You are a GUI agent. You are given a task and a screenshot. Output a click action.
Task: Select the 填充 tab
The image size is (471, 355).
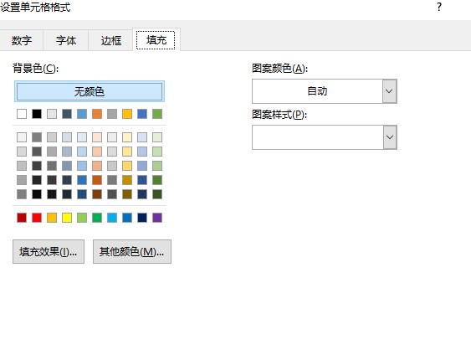pyautogui.click(x=156, y=40)
